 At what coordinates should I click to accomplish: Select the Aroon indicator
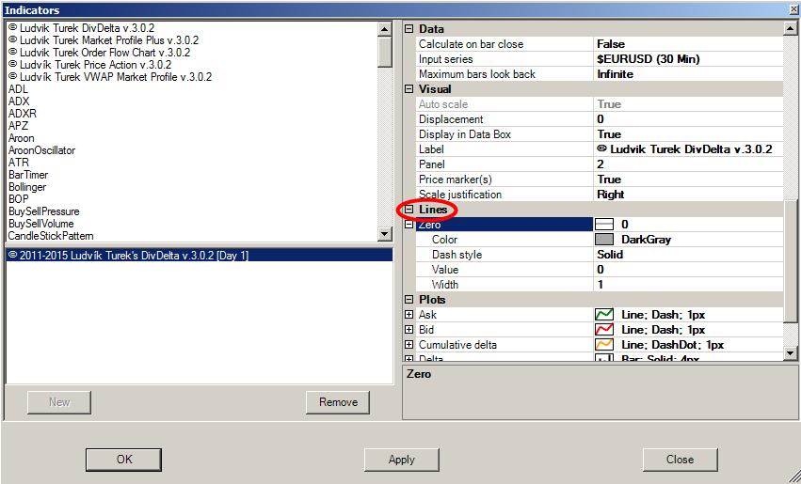(x=22, y=138)
